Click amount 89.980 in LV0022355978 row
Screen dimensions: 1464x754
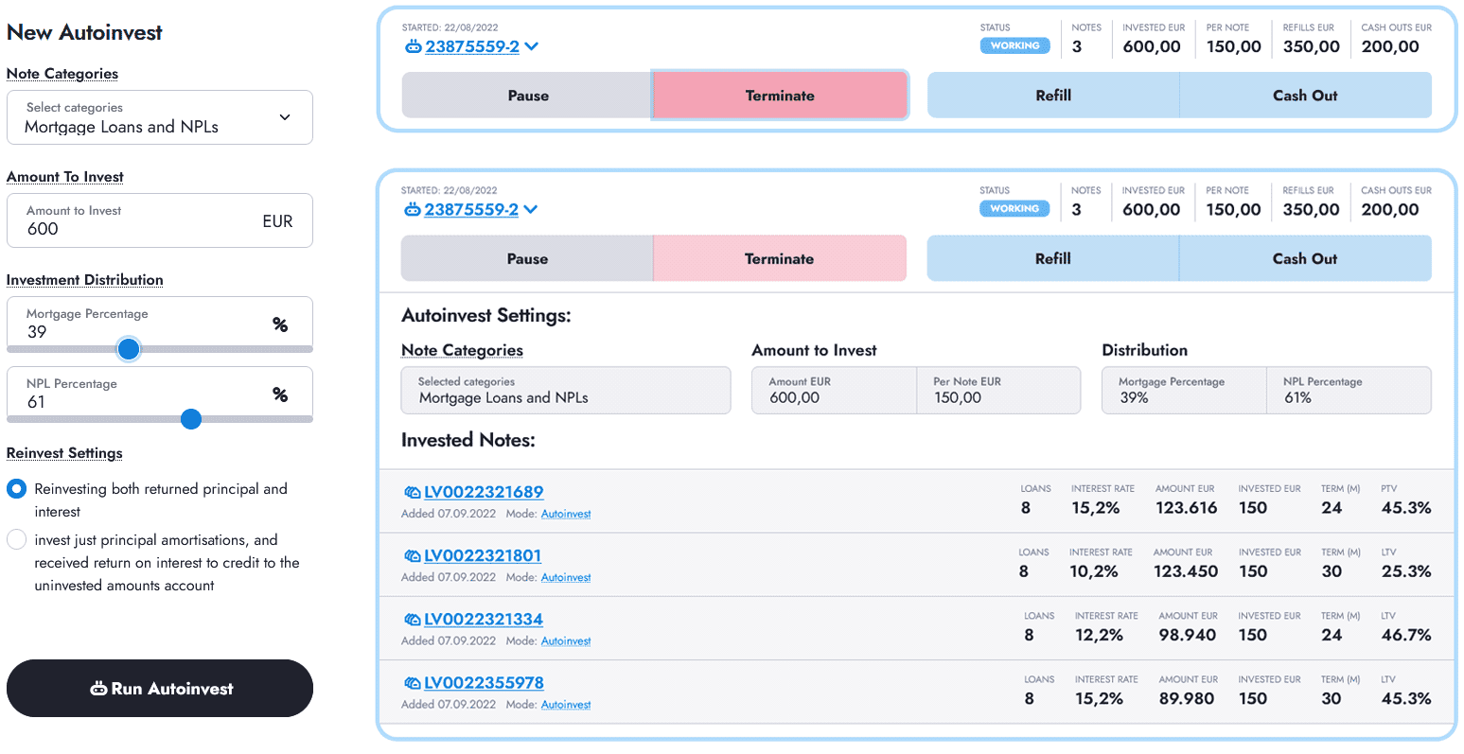click(x=1187, y=698)
